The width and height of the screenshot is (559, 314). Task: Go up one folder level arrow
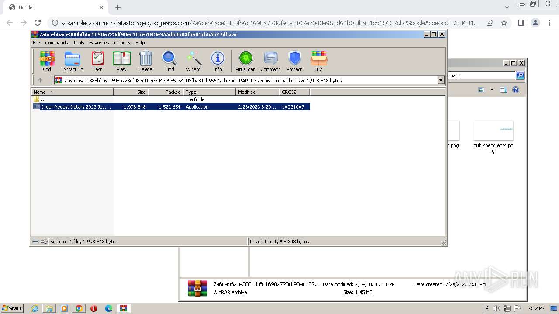tap(40, 80)
